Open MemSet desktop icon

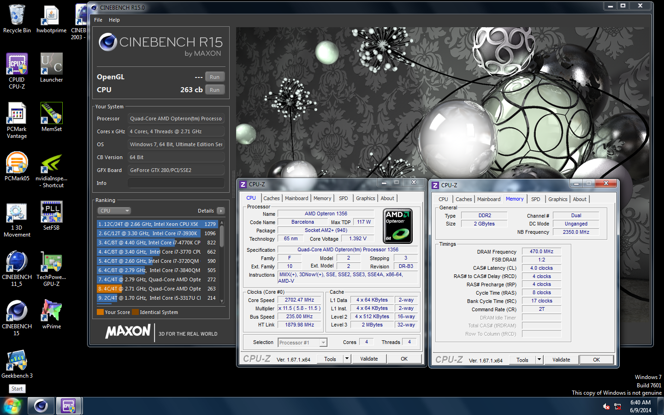coord(51,117)
